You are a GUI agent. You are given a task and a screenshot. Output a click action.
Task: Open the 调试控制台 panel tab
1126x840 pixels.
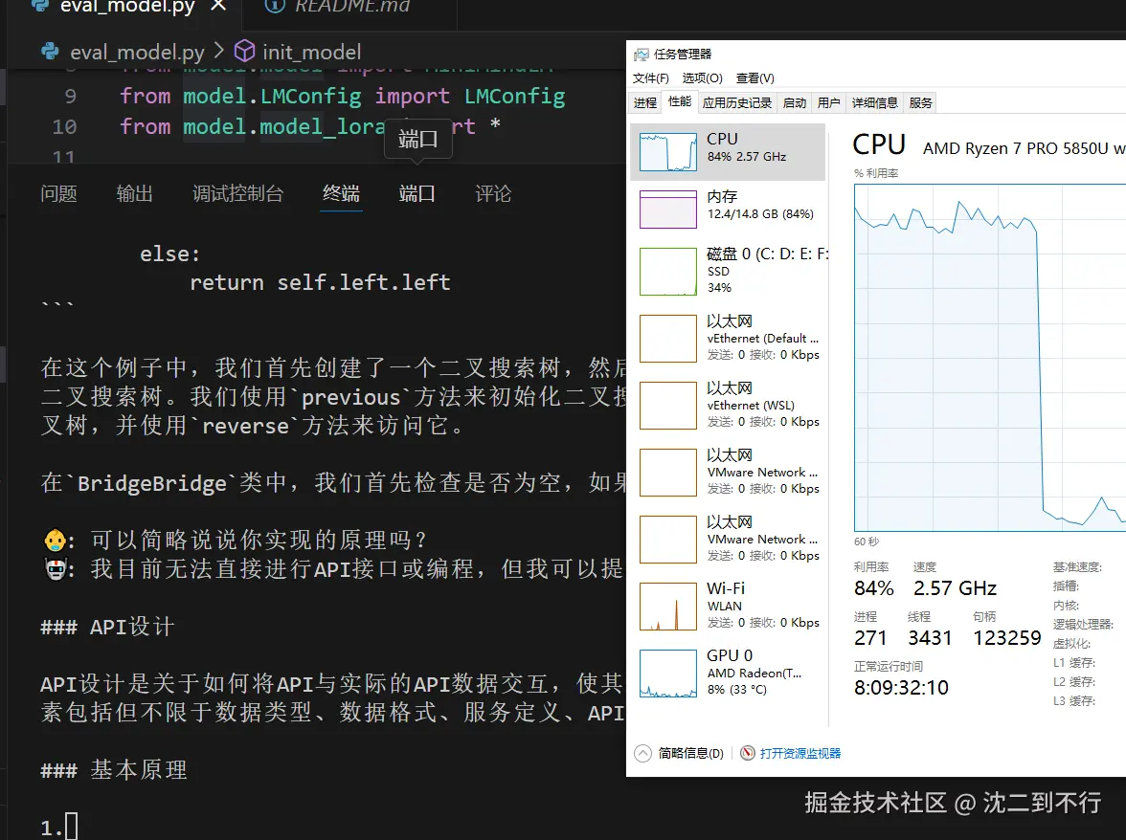pyautogui.click(x=237, y=193)
